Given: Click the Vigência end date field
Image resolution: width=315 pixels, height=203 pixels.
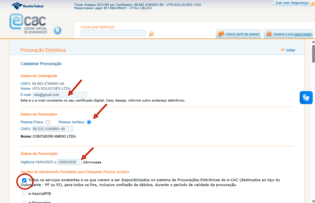Looking at the screenshot, I should point(69,162).
